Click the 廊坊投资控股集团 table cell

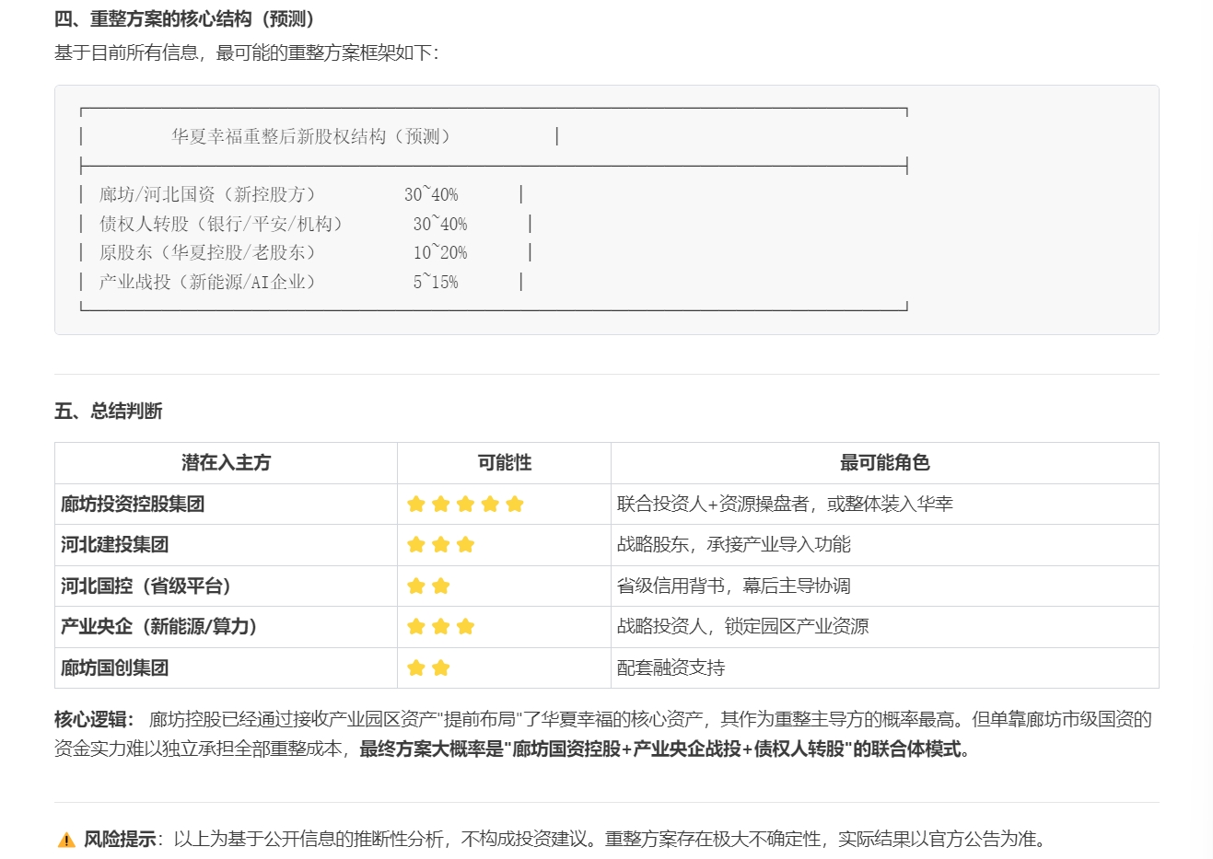tap(226, 504)
